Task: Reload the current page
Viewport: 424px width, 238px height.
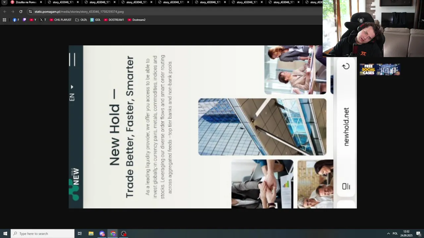Action: tap(21, 12)
